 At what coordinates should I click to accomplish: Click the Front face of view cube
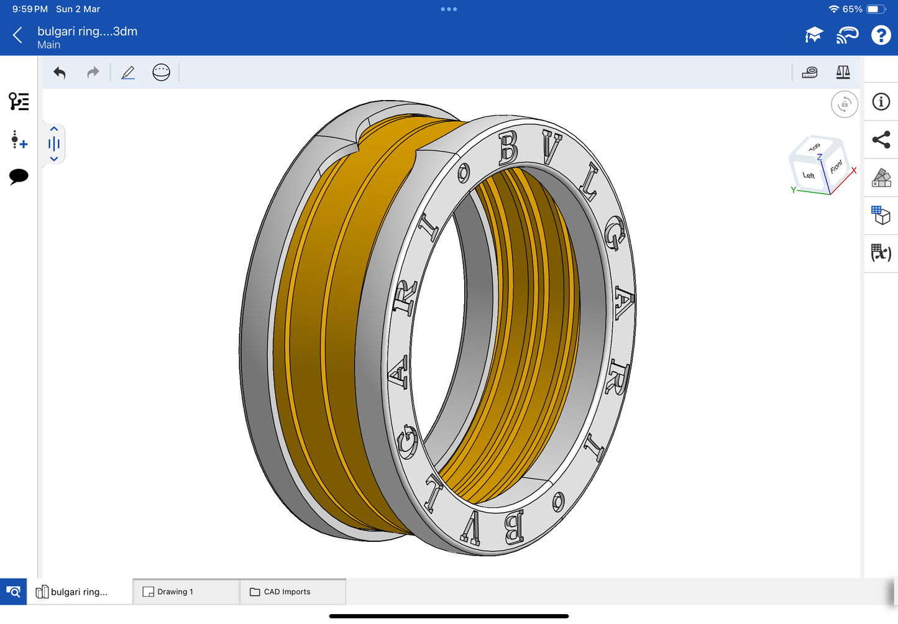836,167
